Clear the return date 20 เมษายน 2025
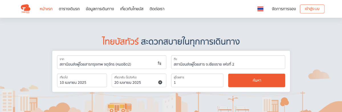The width and height of the screenshot is (342, 112). (160, 82)
